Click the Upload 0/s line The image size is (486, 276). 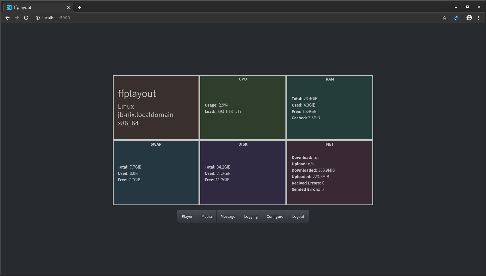(303, 164)
